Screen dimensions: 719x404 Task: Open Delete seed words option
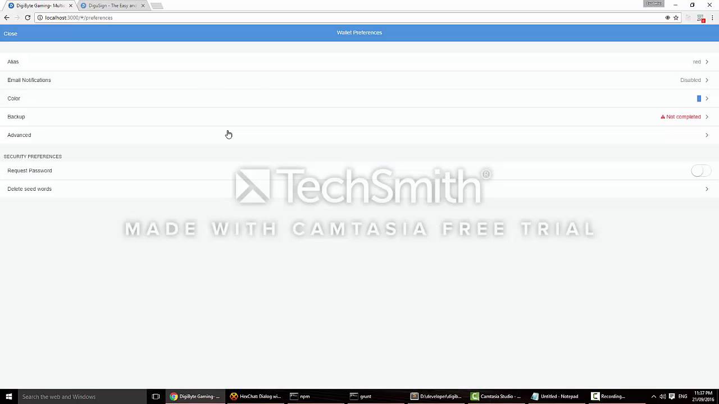click(359, 189)
